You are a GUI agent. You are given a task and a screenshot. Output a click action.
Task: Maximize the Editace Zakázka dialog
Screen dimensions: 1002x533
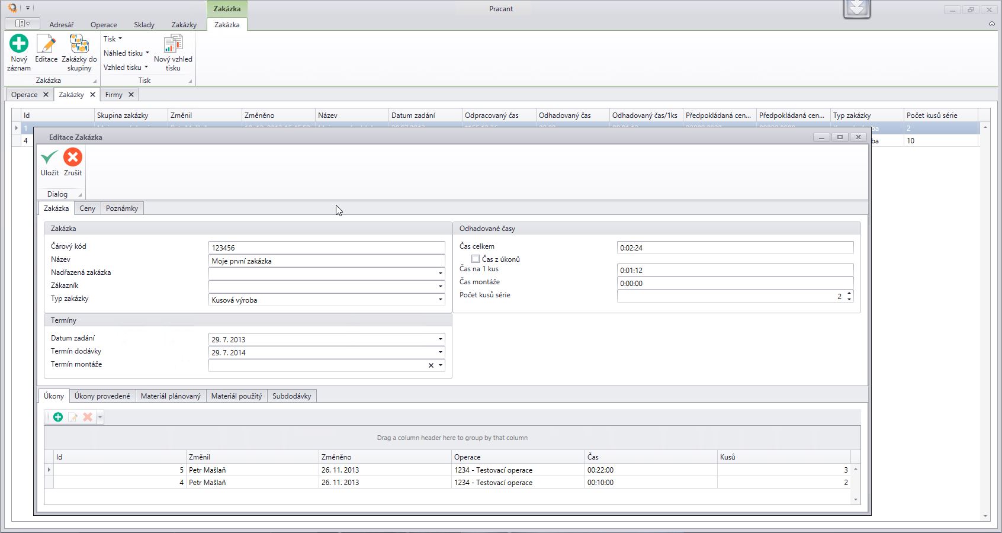click(840, 137)
